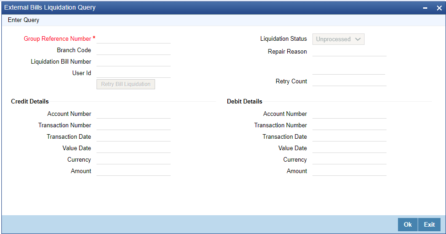The image size is (446, 234).
Task: Focus the Branch Code field
Action: tap(134, 50)
